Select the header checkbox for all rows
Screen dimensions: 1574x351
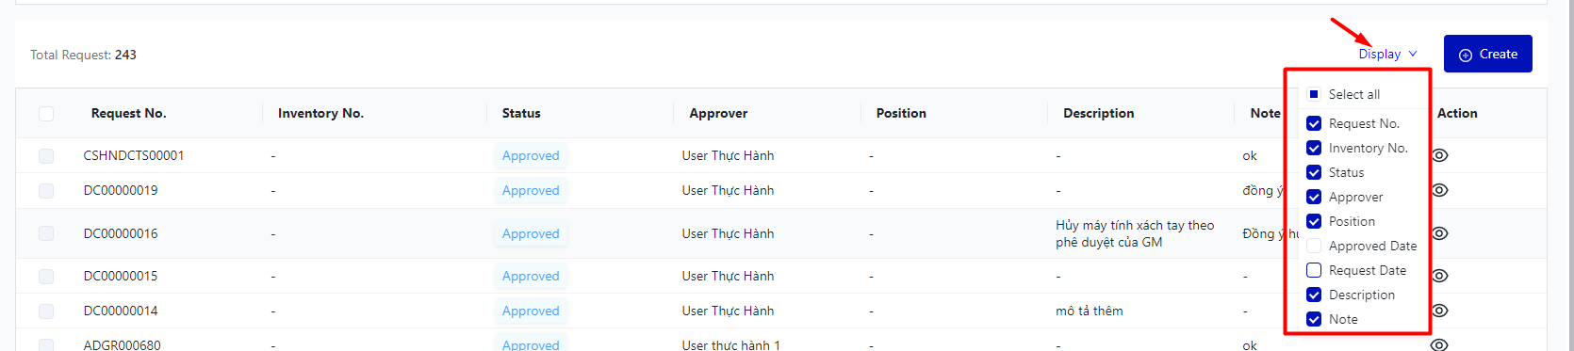click(x=46, y=114)
